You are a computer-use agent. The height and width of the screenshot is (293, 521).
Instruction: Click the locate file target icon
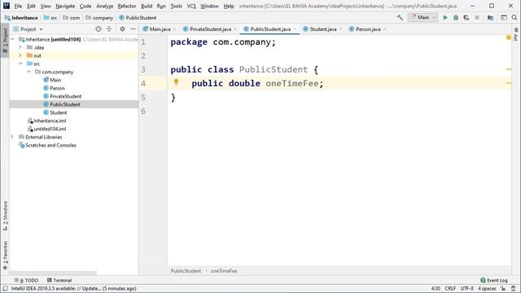(x=99, y=29)
